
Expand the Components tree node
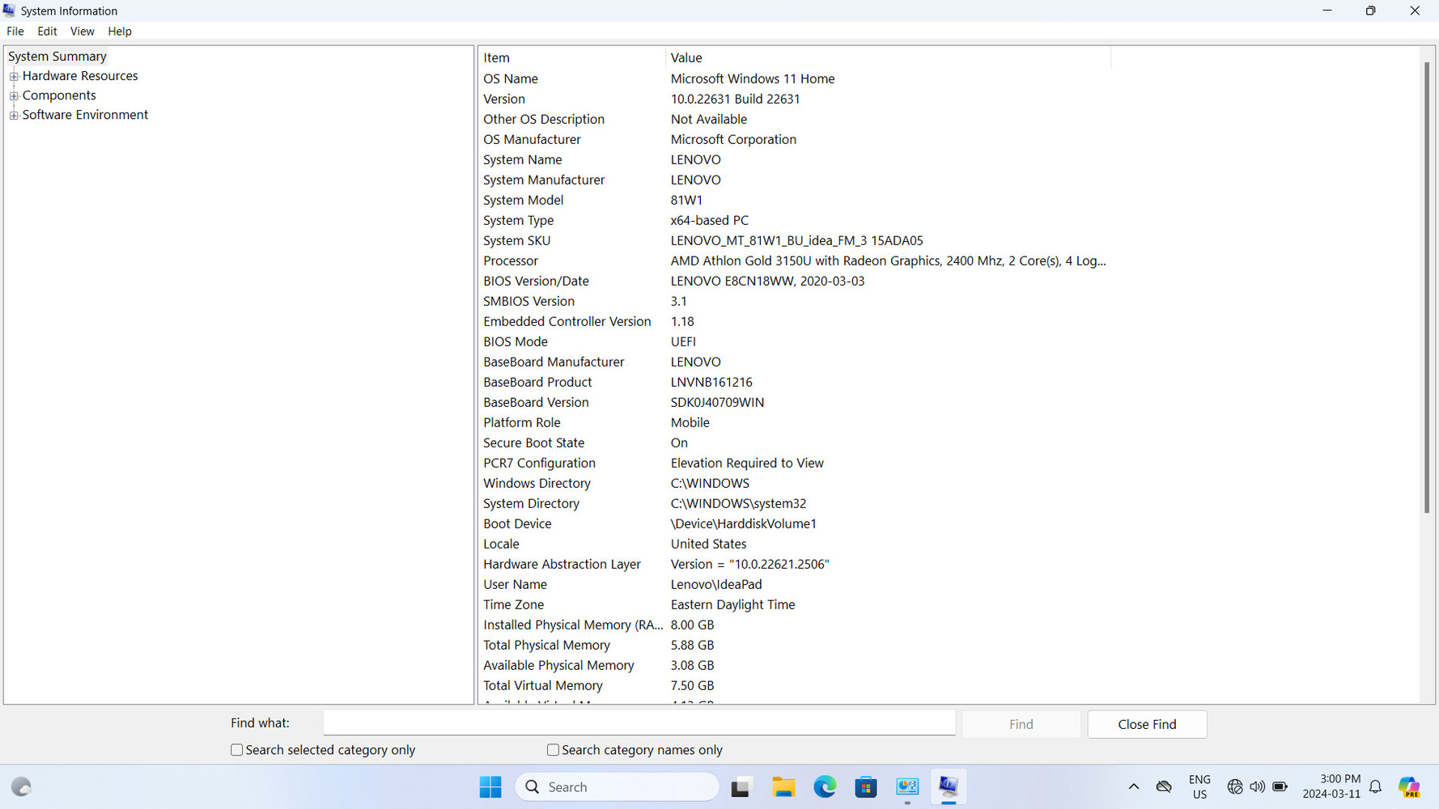coord(14,95)
